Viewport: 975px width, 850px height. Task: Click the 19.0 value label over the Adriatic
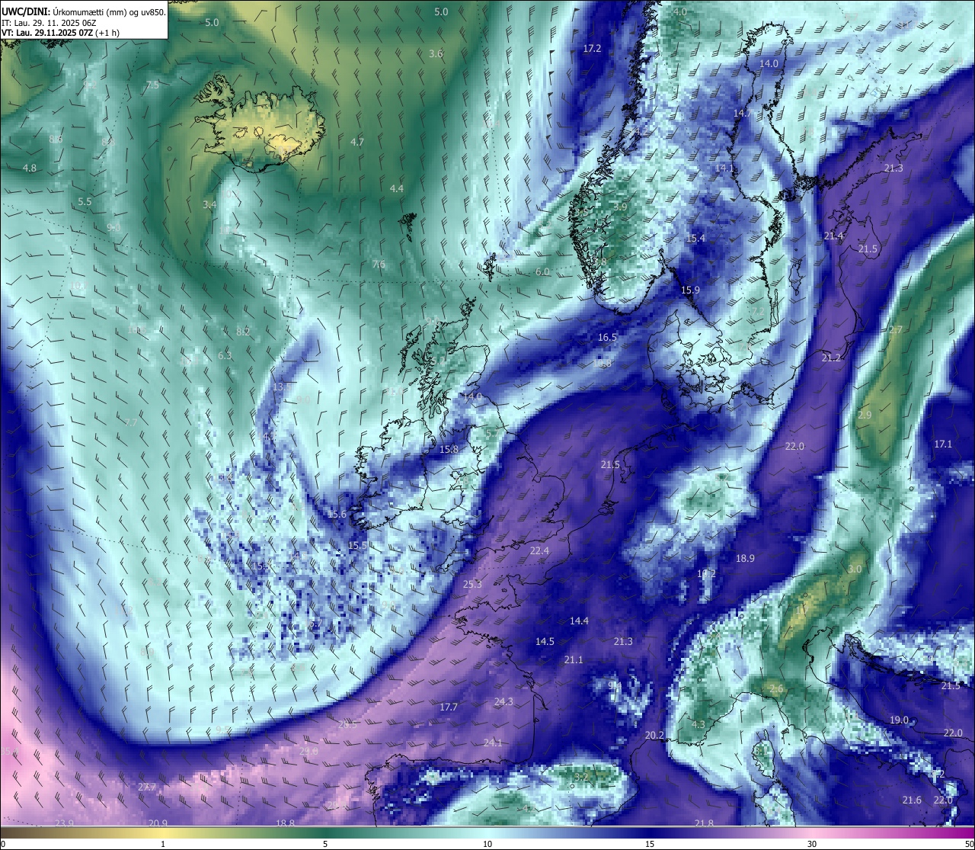point(899,720)
